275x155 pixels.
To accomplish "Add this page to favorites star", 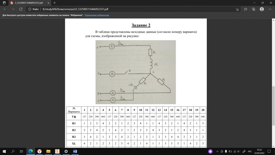I will (x=237, y=9).
